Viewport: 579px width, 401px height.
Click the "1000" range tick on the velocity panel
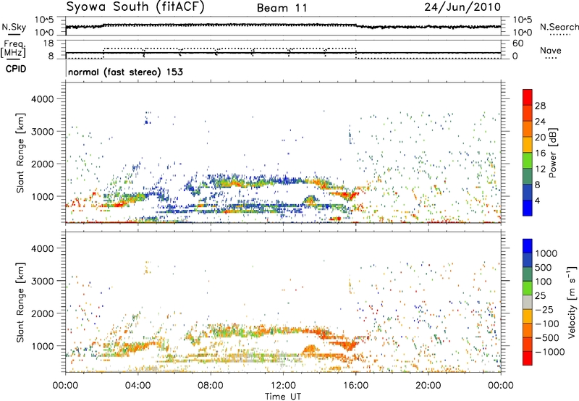click(42, 346)
